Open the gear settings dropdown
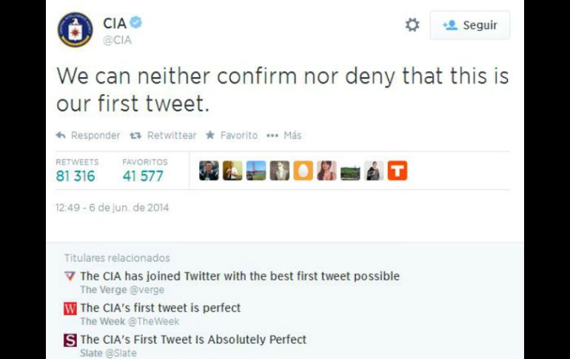This screenshot has height=359, width=570. (x=412, y=25)
